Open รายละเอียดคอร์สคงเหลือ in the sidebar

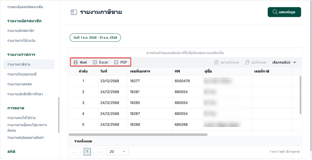point(25,7)
